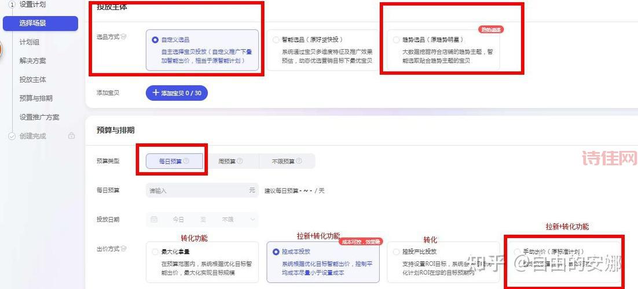Click the help icon next to 出价方式
The image size is (638, 289).
(x=124, y=249)
